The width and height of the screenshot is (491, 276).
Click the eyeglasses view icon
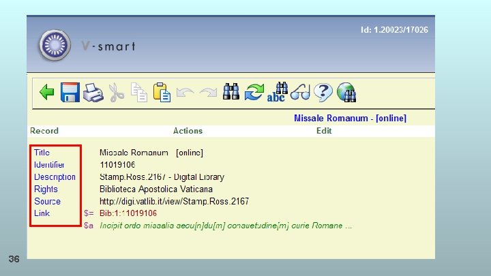tap(300, 93)
